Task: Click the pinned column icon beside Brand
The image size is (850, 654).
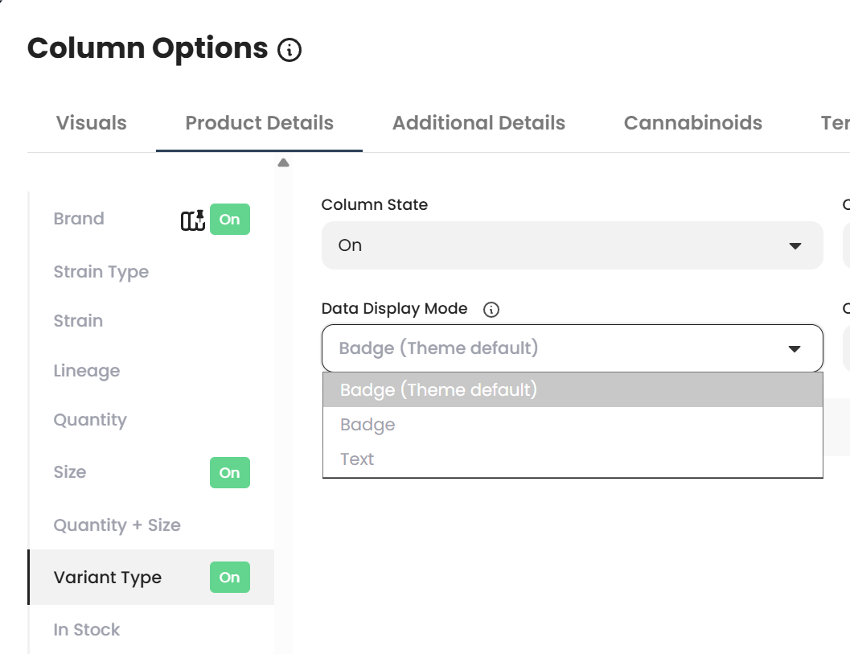Action: 193,220
